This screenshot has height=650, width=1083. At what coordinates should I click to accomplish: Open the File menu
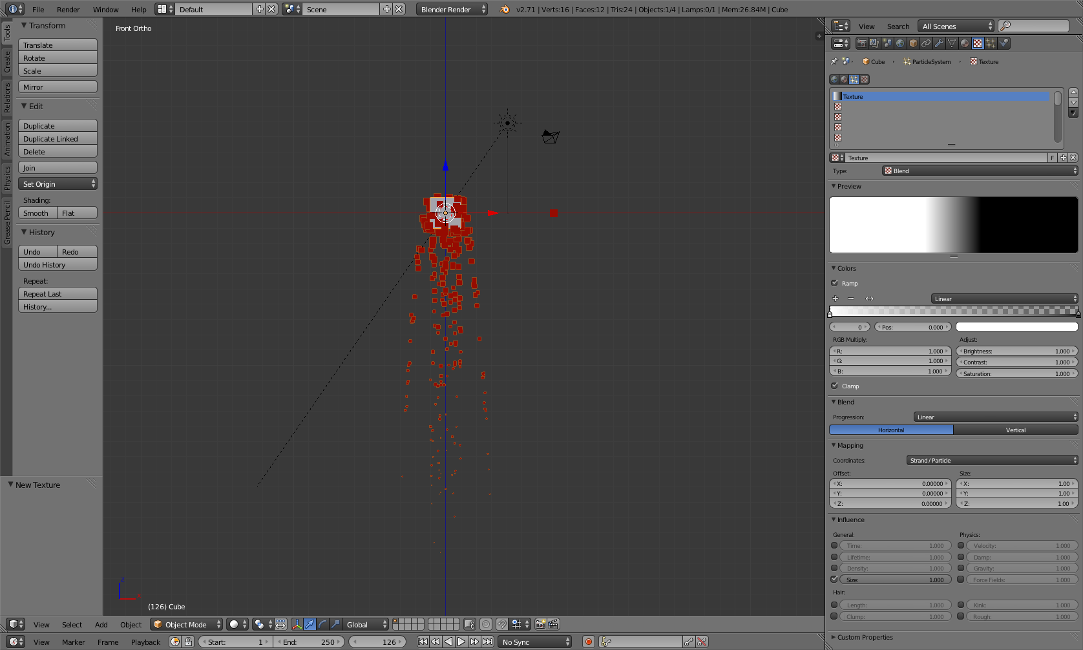38,9
